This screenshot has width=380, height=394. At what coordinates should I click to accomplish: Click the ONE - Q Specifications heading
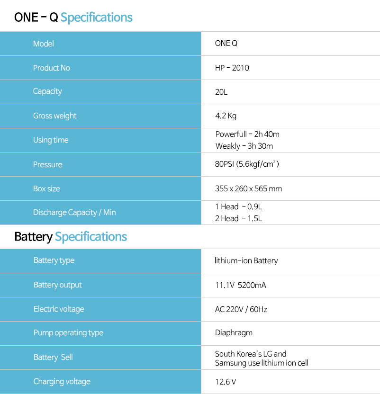coord(73,18)
